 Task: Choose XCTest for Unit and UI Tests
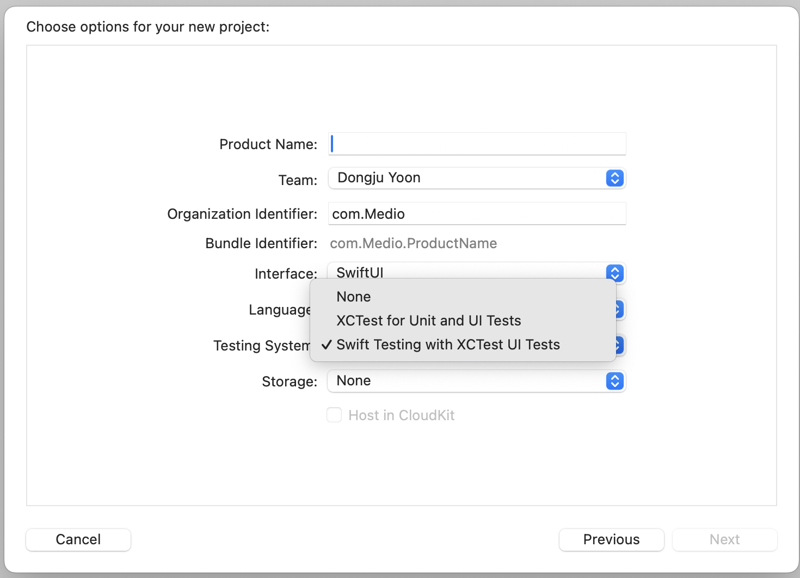click(x=428, y=321)
